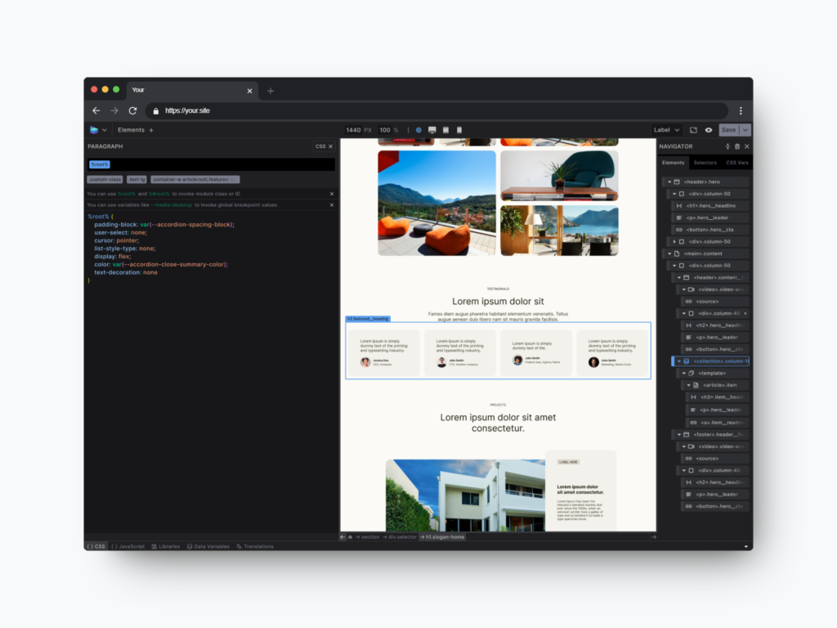
Task: Click the add Elements plus icon
Action: [x=151, y=130]
